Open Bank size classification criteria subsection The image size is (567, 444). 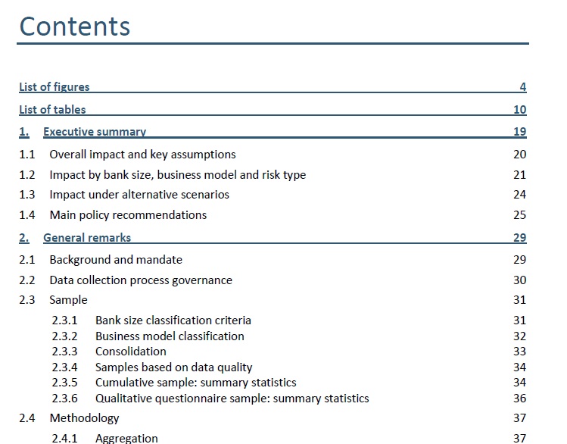click(173, 320)
